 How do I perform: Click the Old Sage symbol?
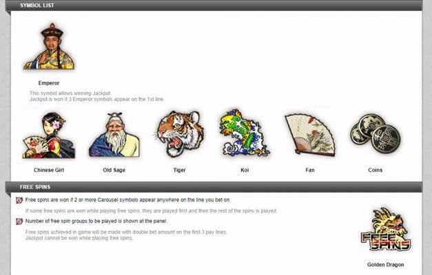click(114, 135)
